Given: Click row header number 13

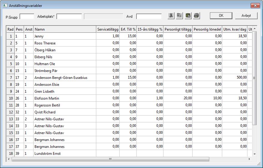Looking at the screenshot, I should click(10, 119).
